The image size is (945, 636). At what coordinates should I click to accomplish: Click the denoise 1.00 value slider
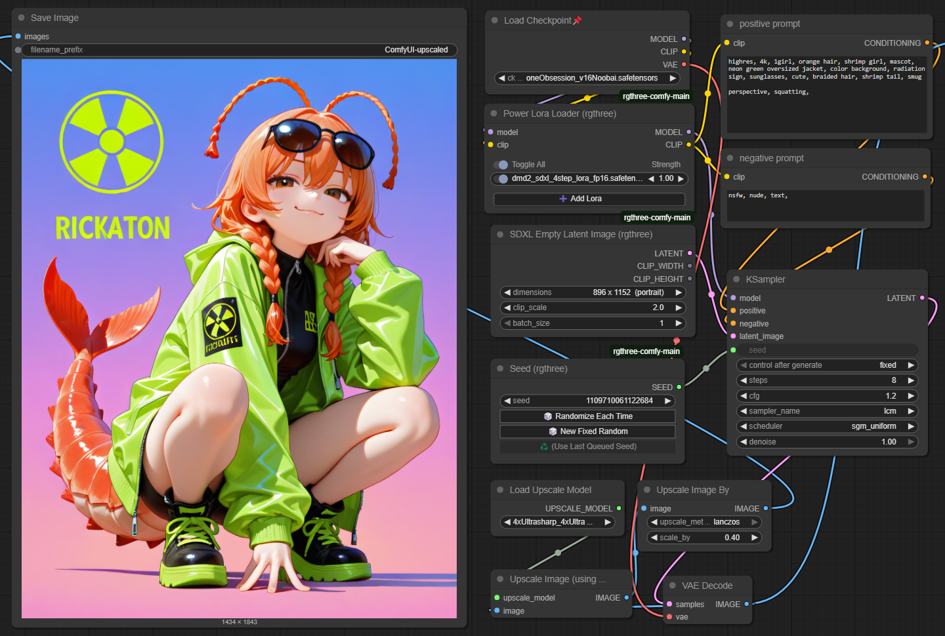coord(827,442)
